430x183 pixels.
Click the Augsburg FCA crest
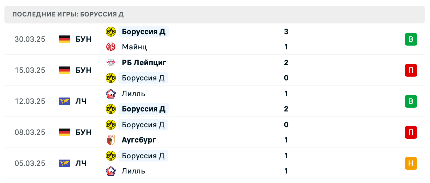pos(111,140)
